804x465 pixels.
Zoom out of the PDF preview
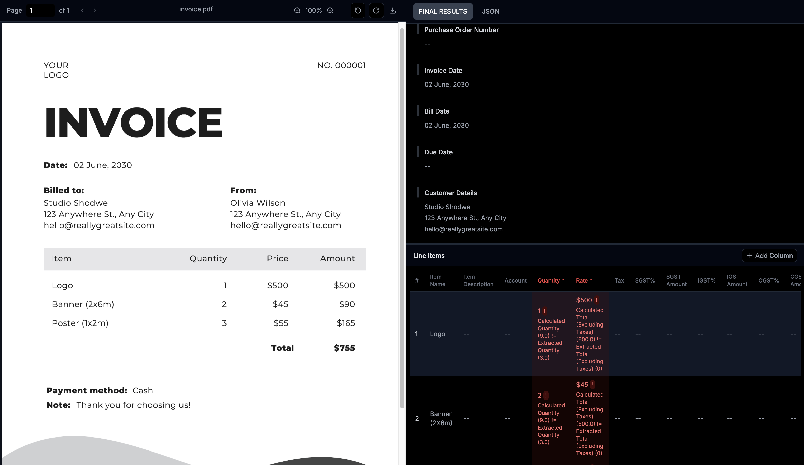point(297,10)
